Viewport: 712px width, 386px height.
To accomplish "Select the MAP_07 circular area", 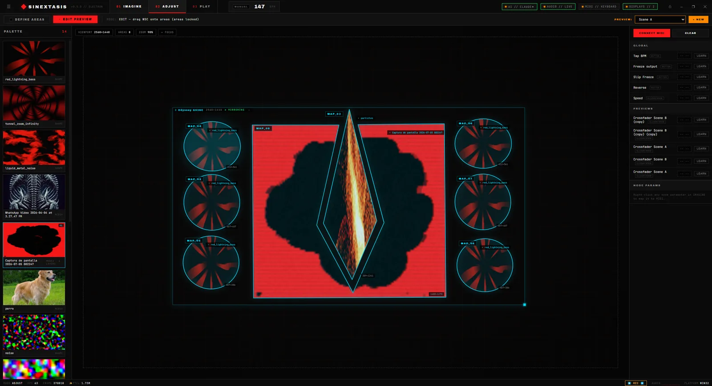I will point(483,202).
